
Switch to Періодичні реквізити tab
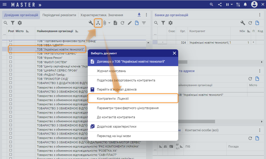click(x=59, y=15)
